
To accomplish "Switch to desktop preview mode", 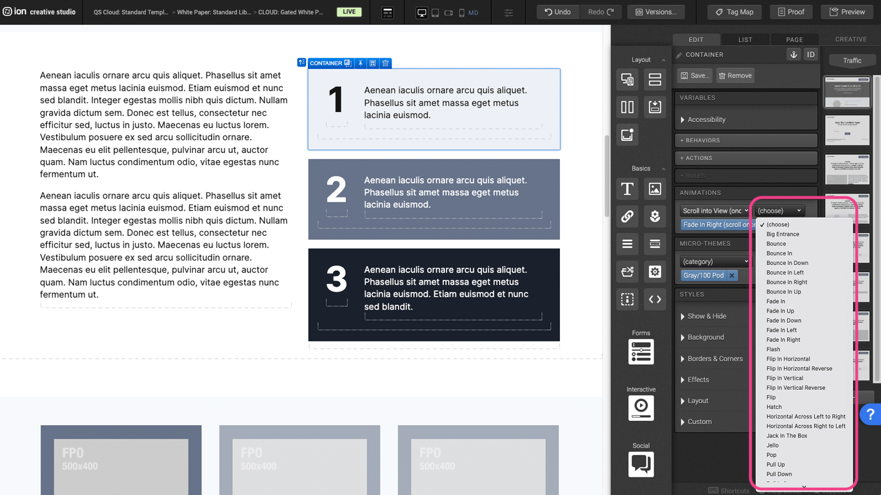I will point(422,12).
